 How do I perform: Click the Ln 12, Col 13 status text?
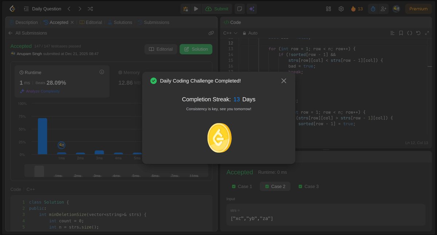point(417,143)
